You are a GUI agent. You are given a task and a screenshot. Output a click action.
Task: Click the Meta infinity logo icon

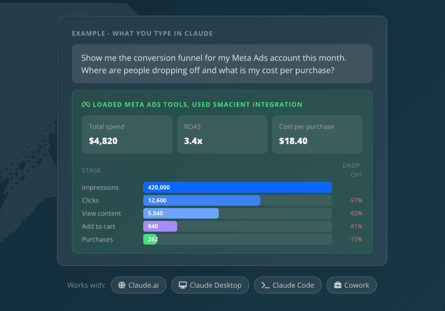(x=86, y=104)
